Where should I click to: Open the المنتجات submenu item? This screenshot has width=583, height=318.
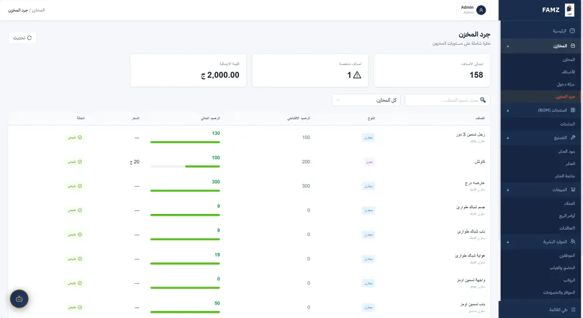pos(540,124)
